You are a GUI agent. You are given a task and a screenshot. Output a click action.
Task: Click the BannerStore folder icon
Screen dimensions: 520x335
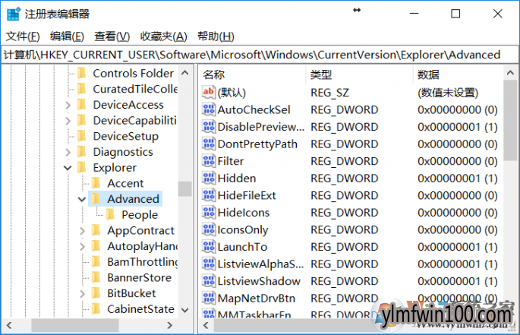click(96, 277)
